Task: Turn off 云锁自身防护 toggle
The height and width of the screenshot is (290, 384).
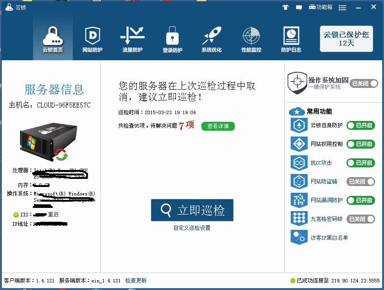Action: pos(360,125)
